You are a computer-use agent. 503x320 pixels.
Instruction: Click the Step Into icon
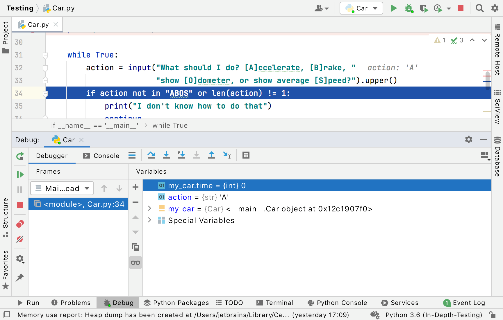[x=166, y=155]
